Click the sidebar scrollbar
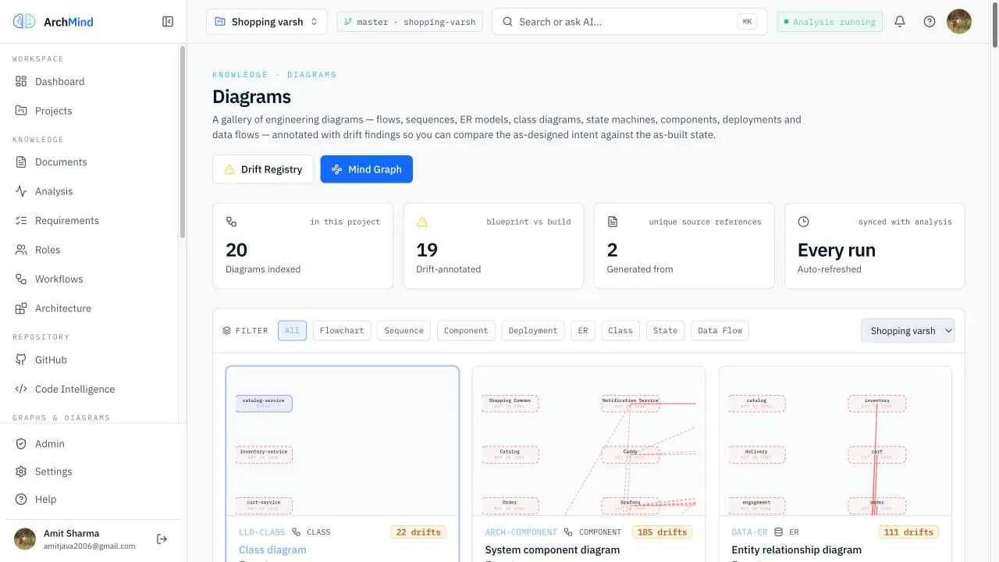Image resolution: width=999 pixels, height=562 pixels. (183, 140)
